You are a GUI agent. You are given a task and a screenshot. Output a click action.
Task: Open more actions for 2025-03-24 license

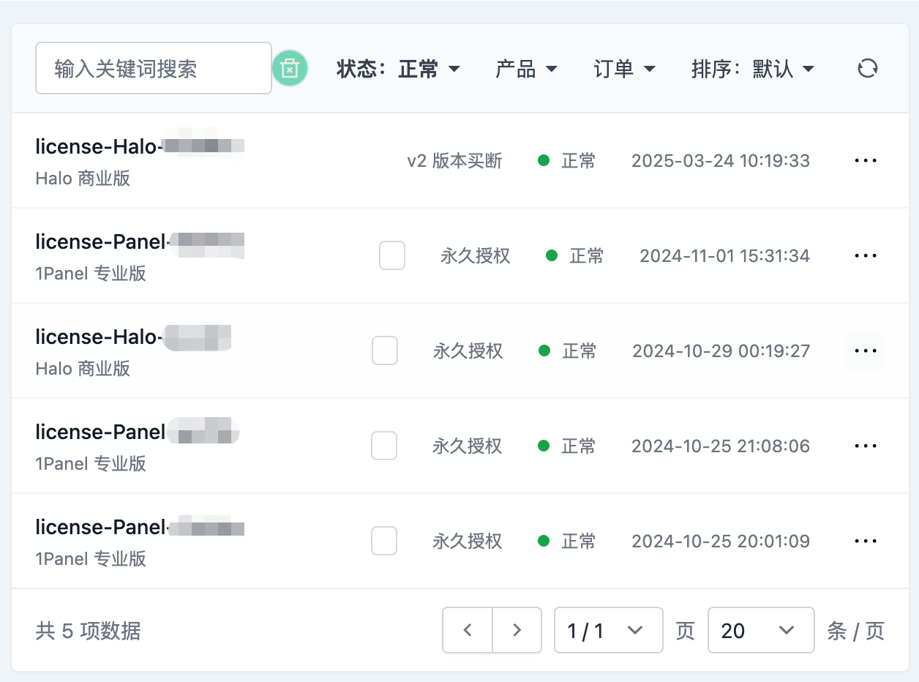coord(866,160)
